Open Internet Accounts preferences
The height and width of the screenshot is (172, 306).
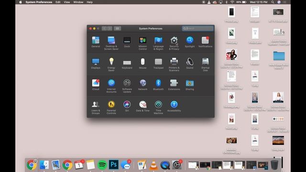pyautogui.click(x=111, y=86)
